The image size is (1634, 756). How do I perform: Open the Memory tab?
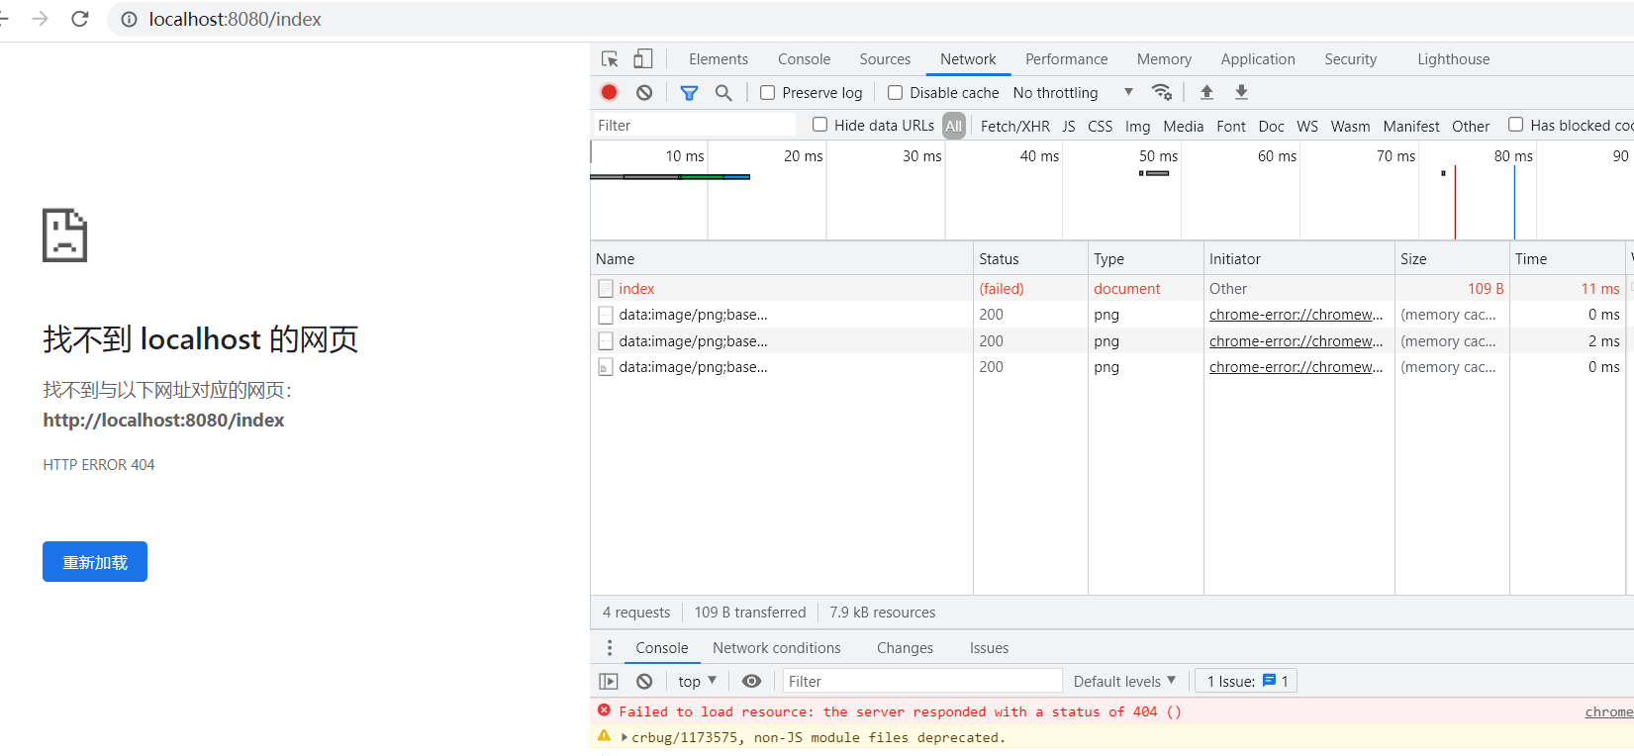pyautogui.click(x=1164, y=59)
